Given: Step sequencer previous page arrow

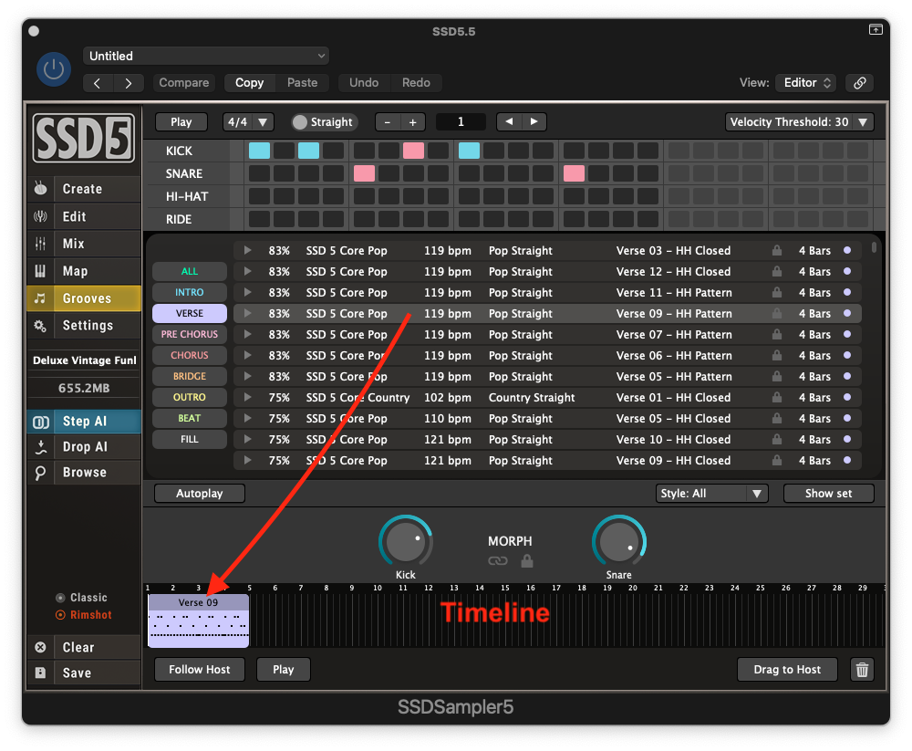Looking at the screenshot, I should point(510,121).
